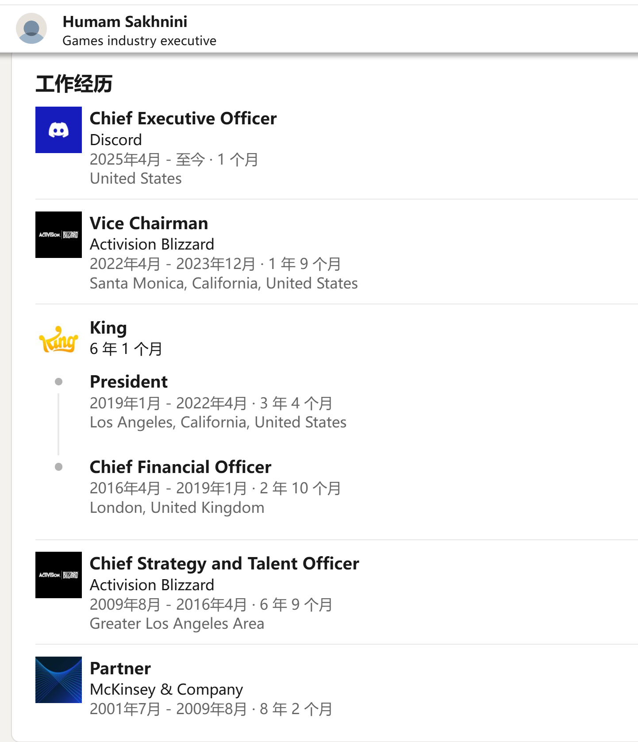Click the McKinsey & Company logo
The image size is (638, 742).
pos(58,680)
